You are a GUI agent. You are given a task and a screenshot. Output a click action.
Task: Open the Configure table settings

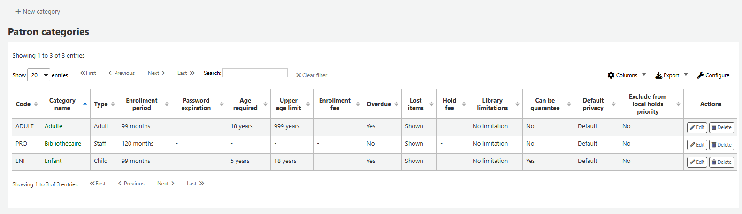tap(713, 75)
